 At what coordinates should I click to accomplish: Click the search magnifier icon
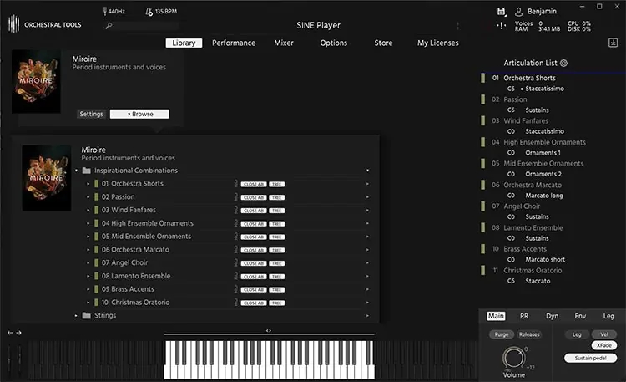[x=109, y=26]
